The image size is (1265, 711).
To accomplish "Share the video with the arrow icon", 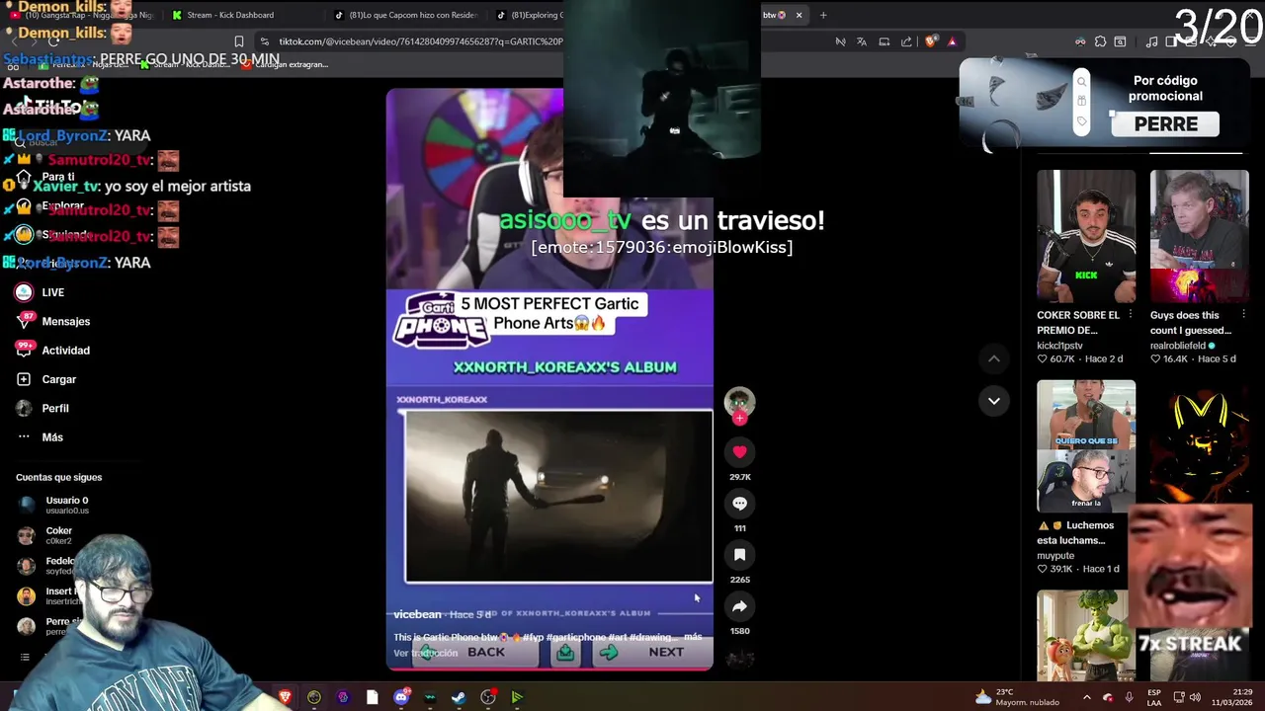I will pyautogui.click(x=739, y=606).
